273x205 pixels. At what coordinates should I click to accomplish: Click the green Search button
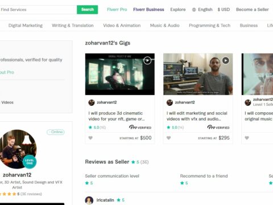coord(88,10)
